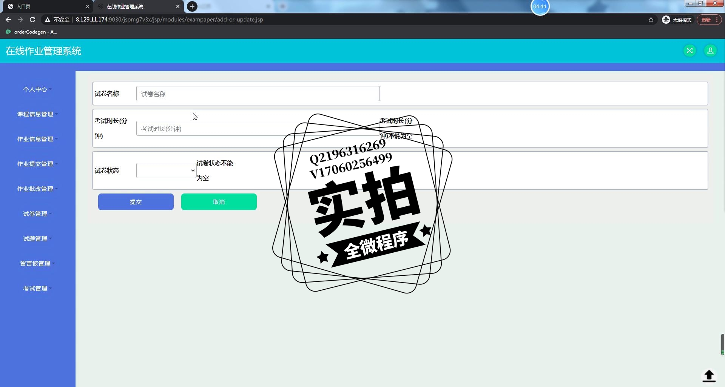Viewport: 725px width, 387px height.
Task: Expand the 作业提交管理 menu
Action: pos(37,164)
